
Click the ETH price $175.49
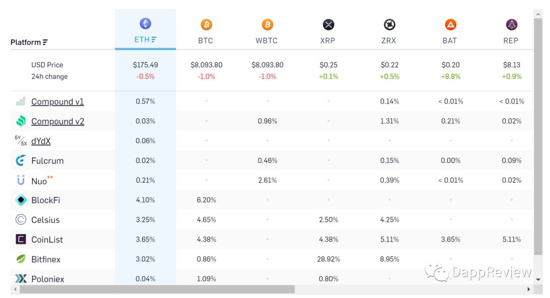point(145,64)
